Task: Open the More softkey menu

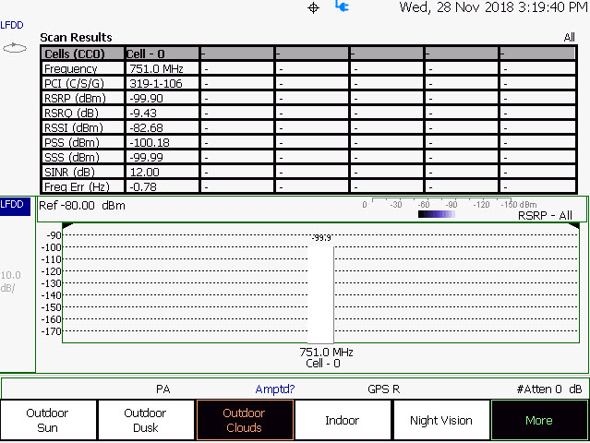Action: pos(539,420)
